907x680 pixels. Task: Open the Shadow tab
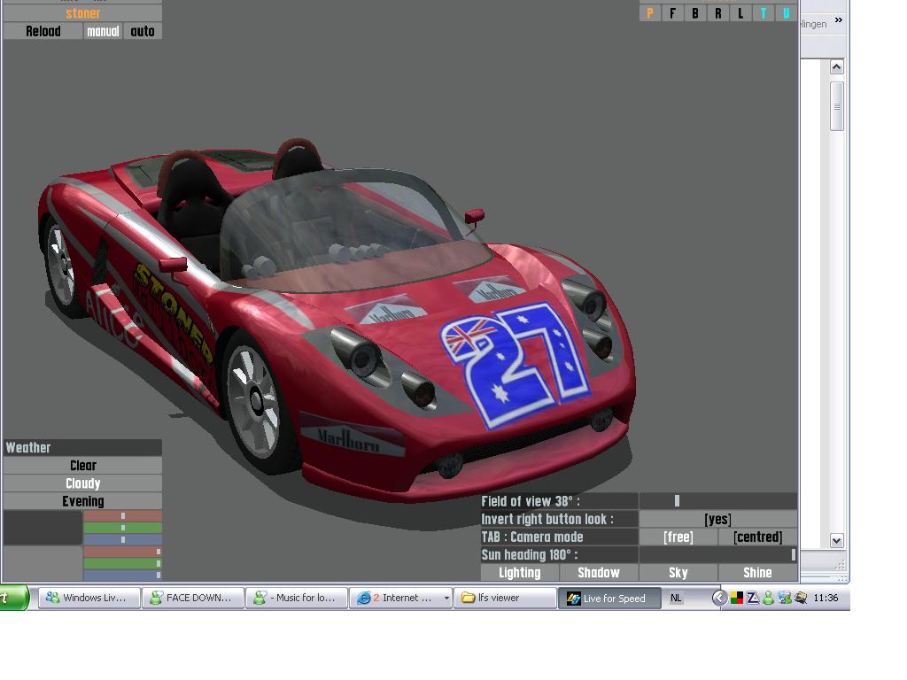pos(599,573)
